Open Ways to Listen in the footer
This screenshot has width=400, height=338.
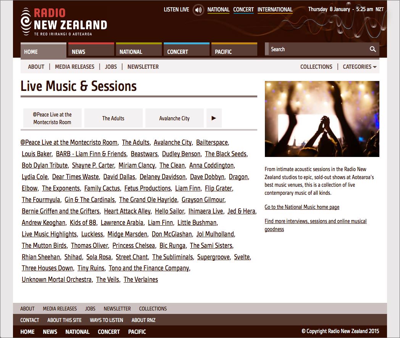[x=106, y=320]
